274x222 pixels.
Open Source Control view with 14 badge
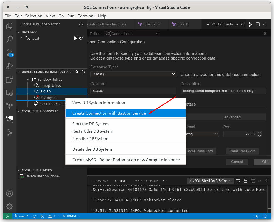coord(9,53)
